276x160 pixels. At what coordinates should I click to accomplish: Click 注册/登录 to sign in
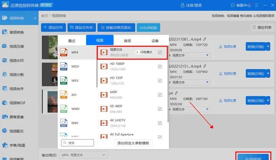191,5
